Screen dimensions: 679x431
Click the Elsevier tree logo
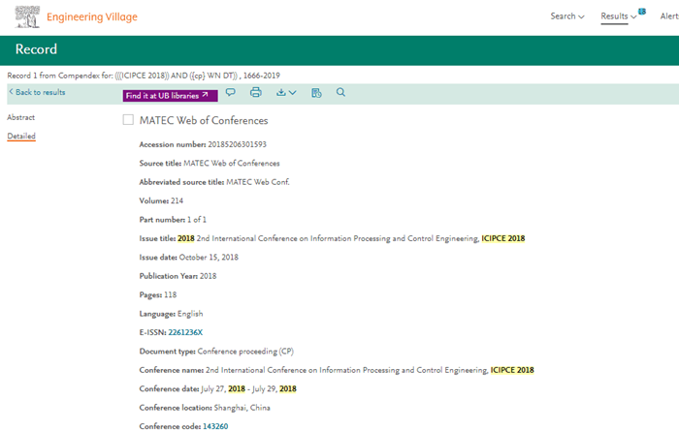27,16
